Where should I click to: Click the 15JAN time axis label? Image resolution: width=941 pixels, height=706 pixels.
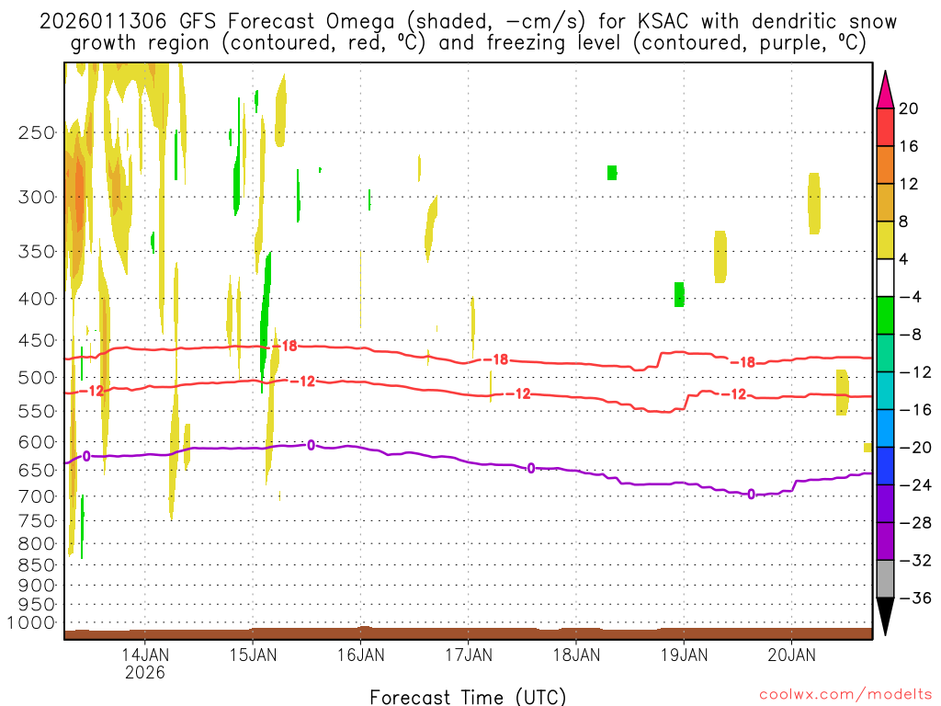point(253,655)
